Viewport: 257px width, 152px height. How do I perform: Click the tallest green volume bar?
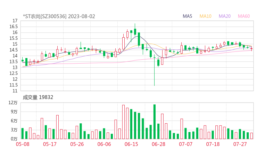[155, 122]
